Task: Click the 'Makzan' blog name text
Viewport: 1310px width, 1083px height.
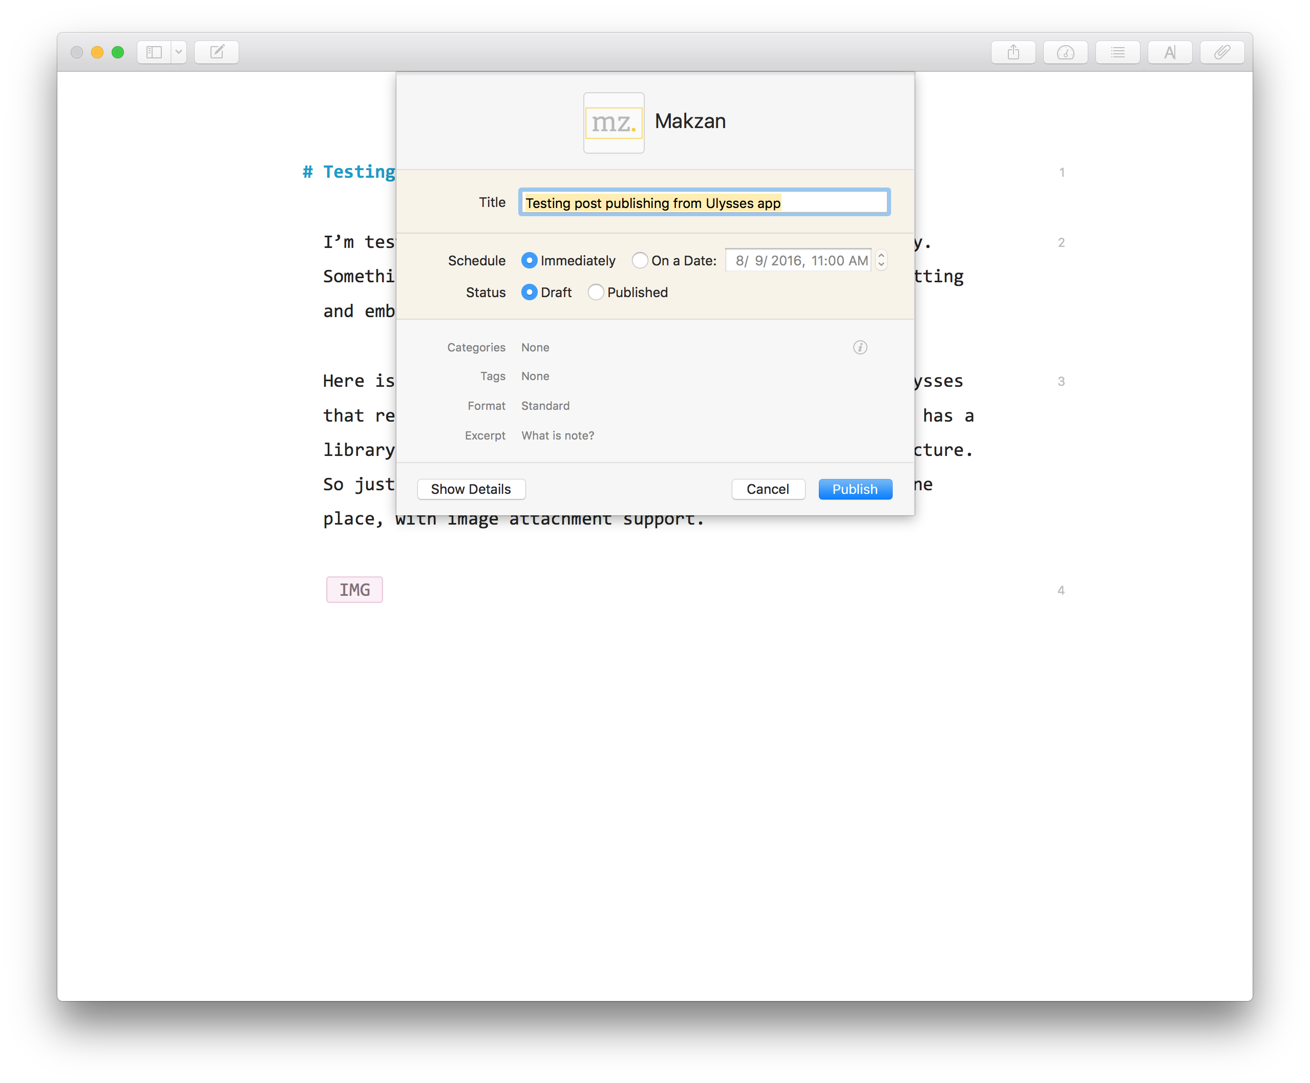Action: coord(690,121)
